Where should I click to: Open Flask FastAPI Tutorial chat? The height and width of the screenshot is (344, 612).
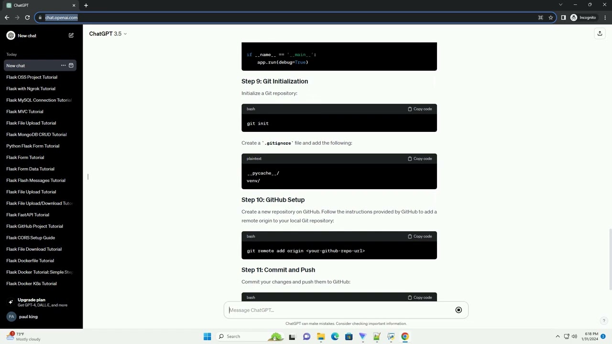pyautogui.click(x=28, y=215)
